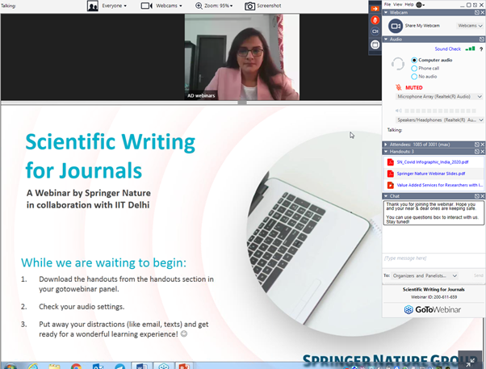Open Value Added Services for Researchers handout

point(439,185)
